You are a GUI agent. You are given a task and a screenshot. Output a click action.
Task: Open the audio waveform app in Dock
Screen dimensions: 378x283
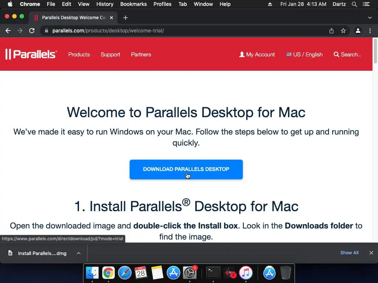pos(230,273)
